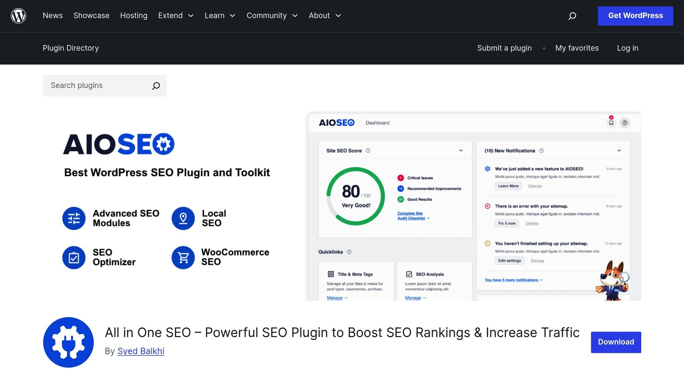This screenshot has width=684, height=384.
Task: Click the Local SEO map pin icon
Action: coord(183,218)
